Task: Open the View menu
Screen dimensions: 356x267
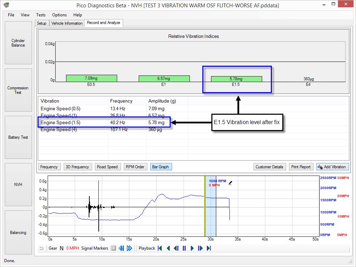Action: (x=25, y=15)
